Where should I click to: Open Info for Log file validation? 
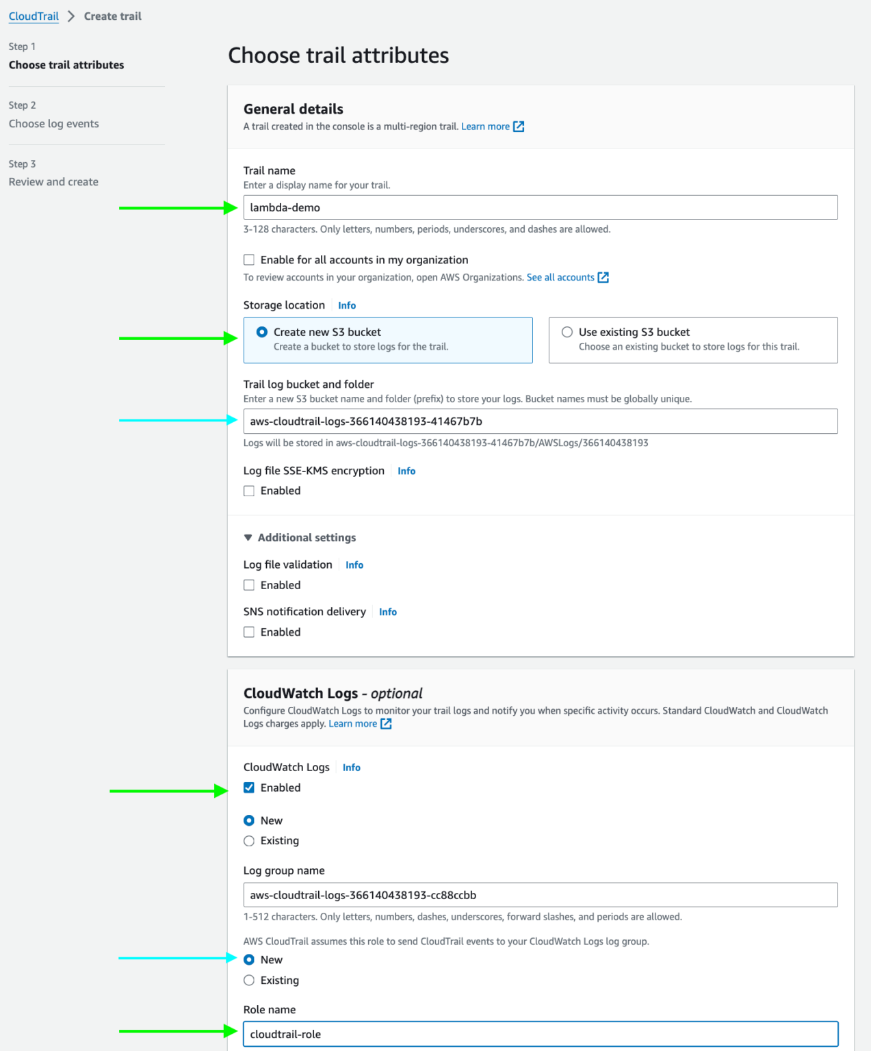354,565
